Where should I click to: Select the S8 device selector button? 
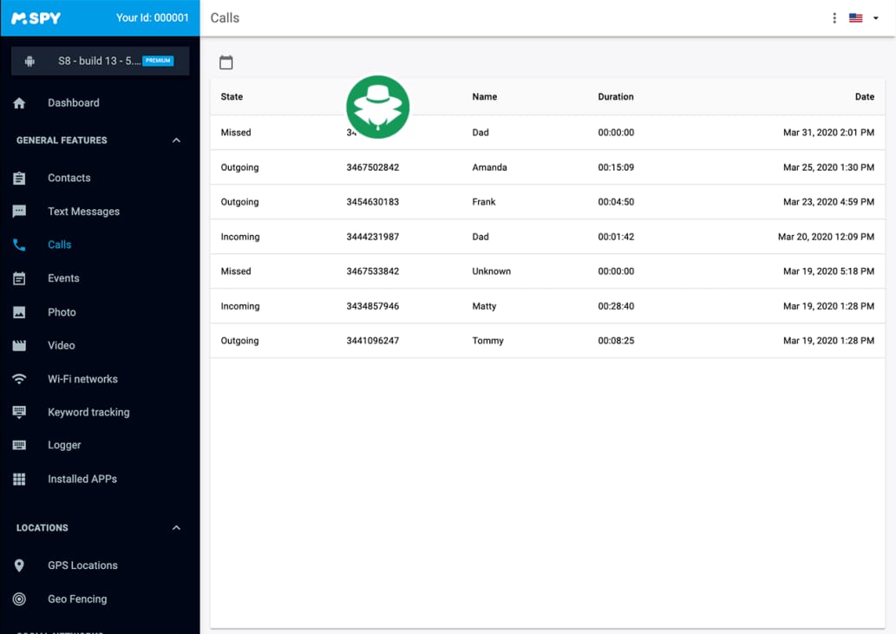point(100,62)
